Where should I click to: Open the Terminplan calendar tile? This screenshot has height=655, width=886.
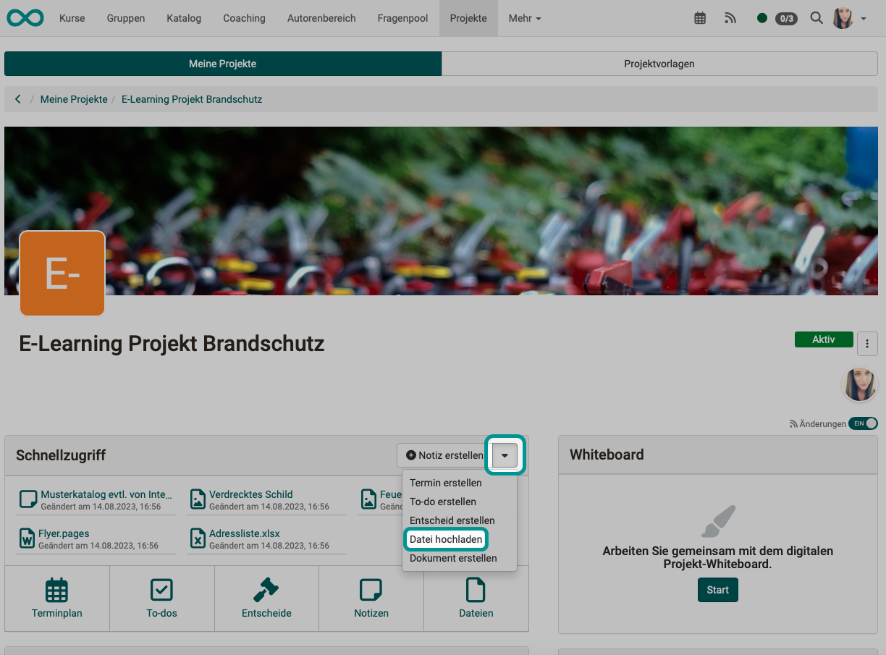[56, 599]
